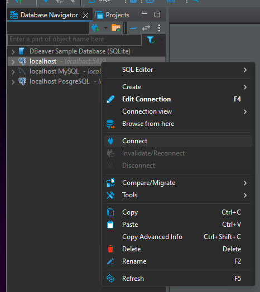Select the localhost PosgreSQL connection row

[55, 81]
